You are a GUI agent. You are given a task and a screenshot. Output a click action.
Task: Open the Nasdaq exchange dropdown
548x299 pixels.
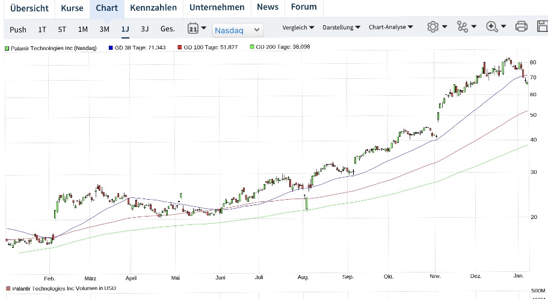pos(238,29)
